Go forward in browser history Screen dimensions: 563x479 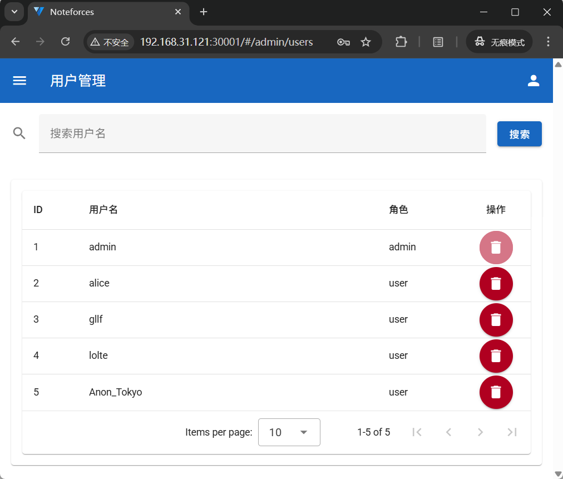pyautogui.click(x=40, y=42)
